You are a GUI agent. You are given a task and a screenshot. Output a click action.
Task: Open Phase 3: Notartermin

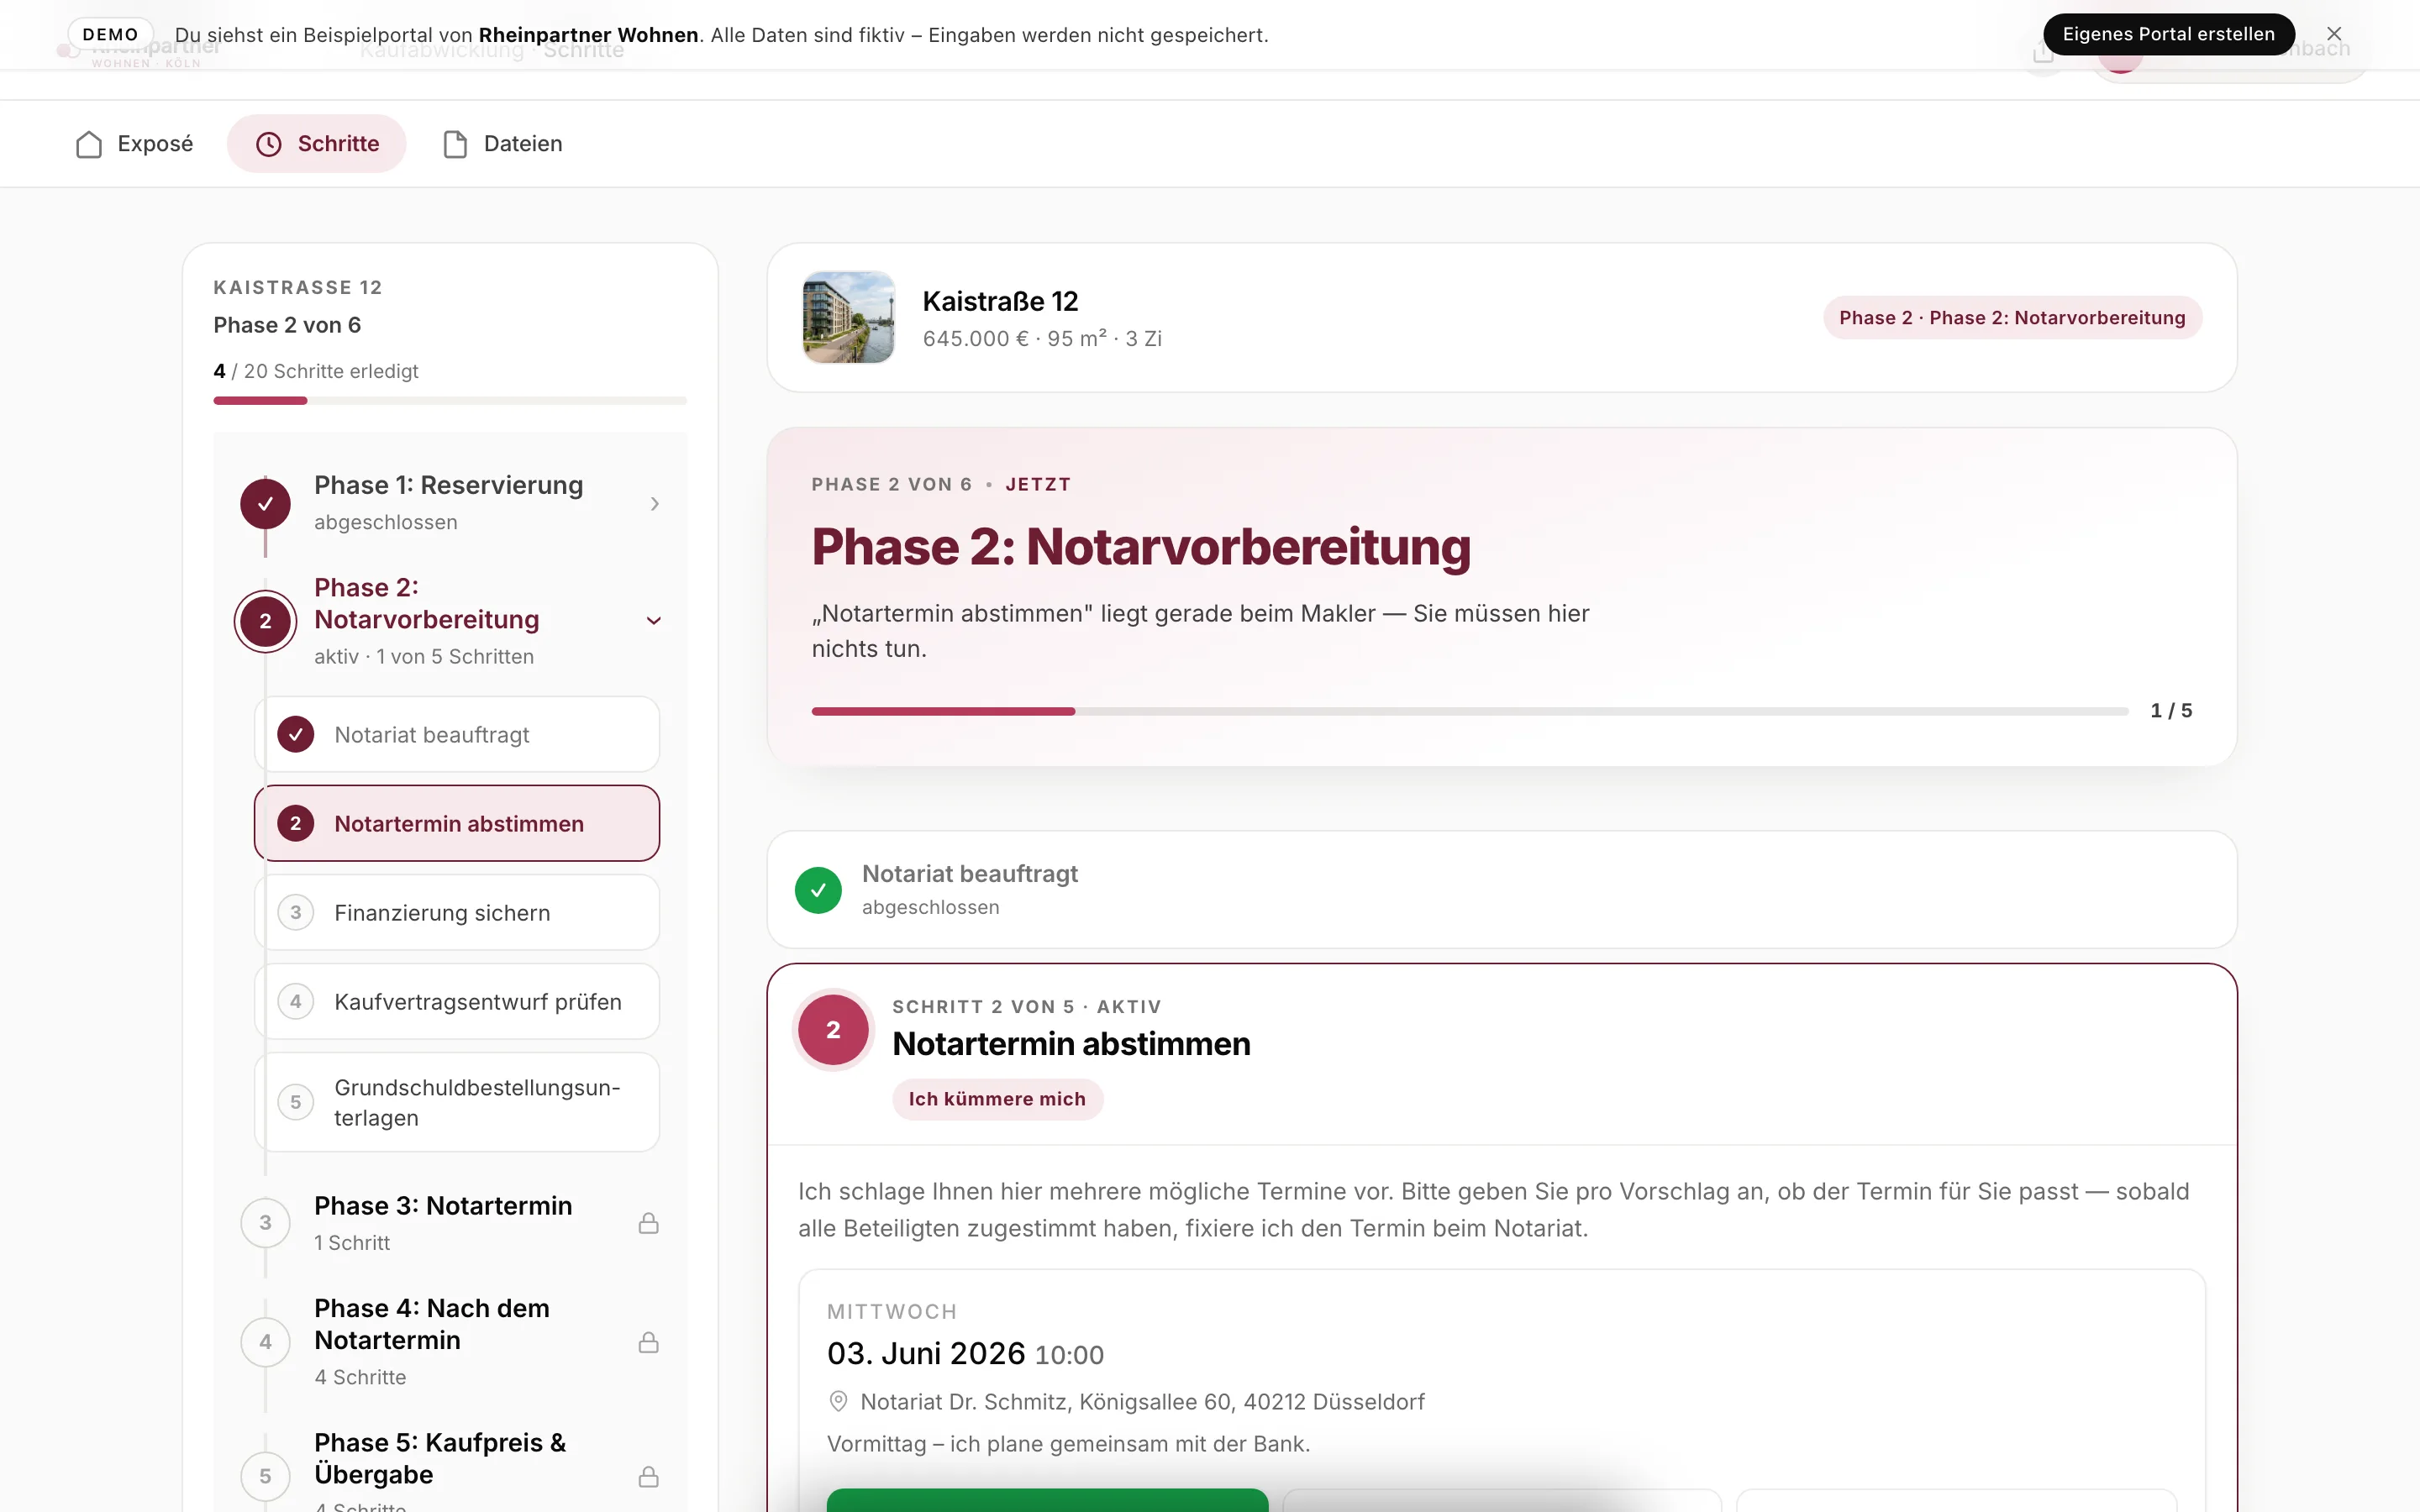(450, 1223)
